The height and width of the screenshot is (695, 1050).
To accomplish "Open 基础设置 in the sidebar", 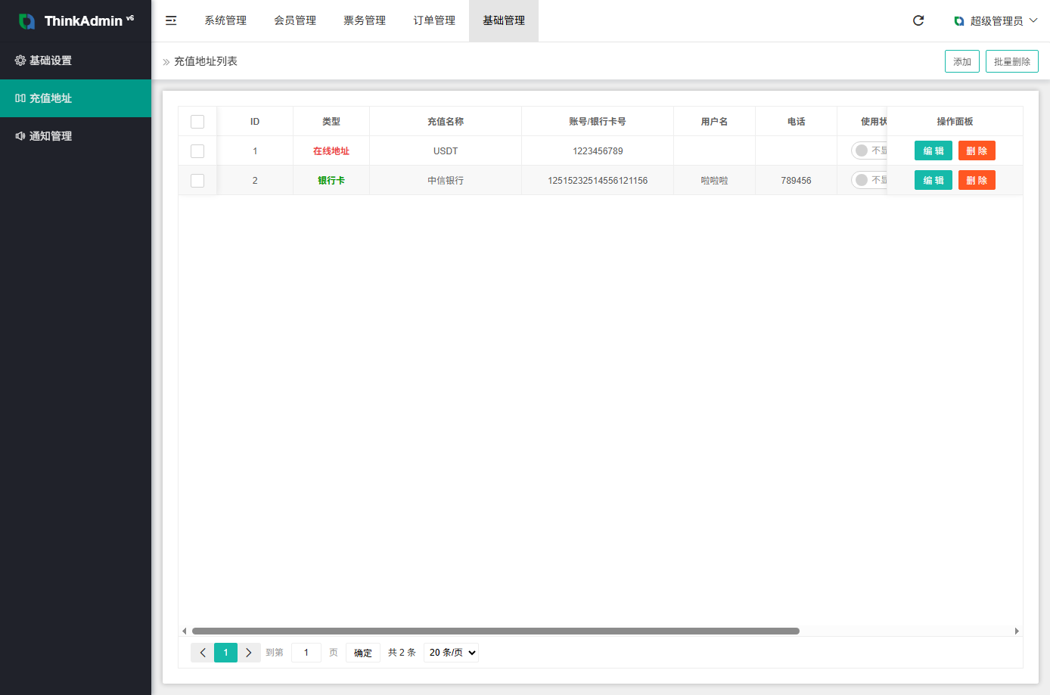I will click(76, 61).
